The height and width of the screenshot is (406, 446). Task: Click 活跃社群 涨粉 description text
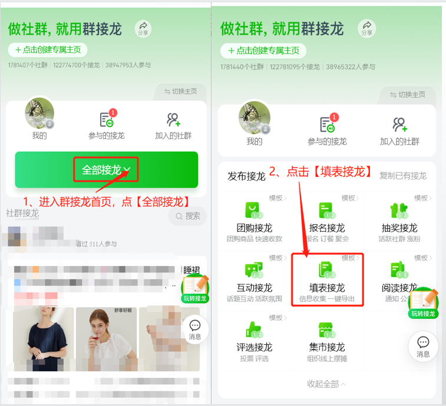[399, 239]
